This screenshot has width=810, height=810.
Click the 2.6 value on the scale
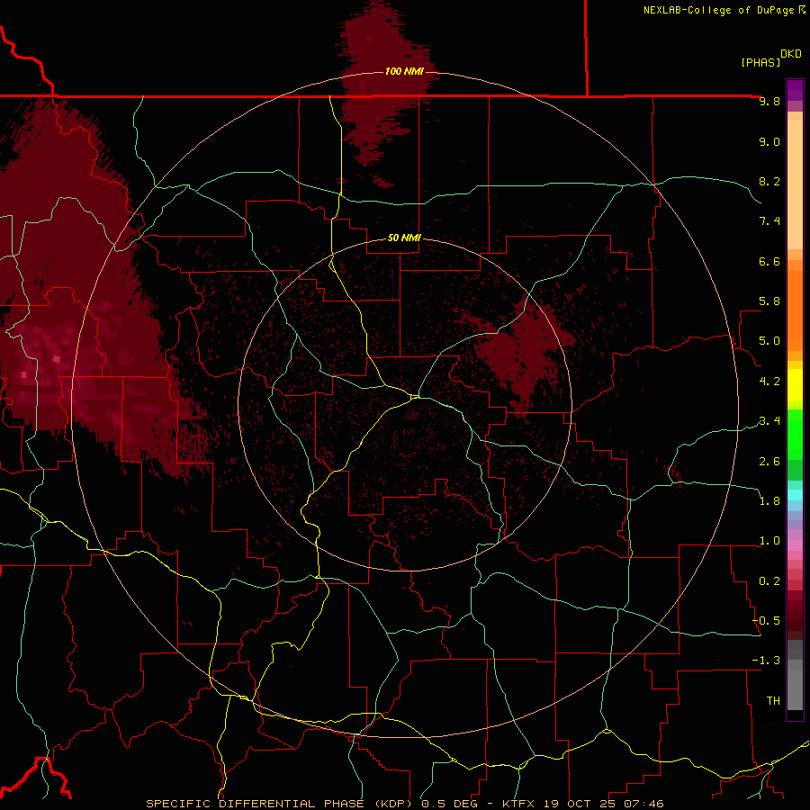769,462
